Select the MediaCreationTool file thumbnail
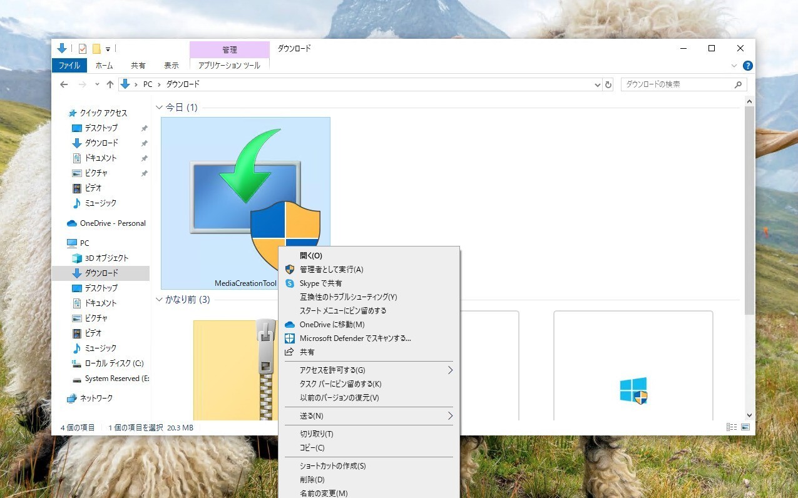798x498 pixels. 245,203
